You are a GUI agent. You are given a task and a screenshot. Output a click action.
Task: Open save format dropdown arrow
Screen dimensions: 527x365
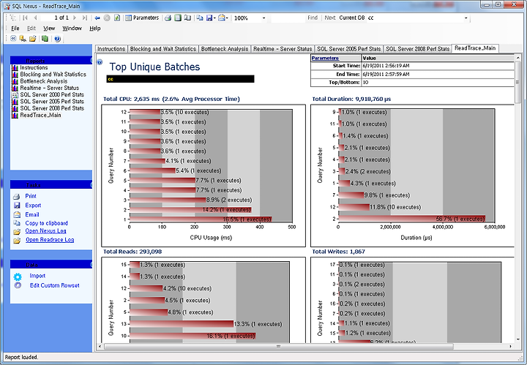tap(214, 18)
